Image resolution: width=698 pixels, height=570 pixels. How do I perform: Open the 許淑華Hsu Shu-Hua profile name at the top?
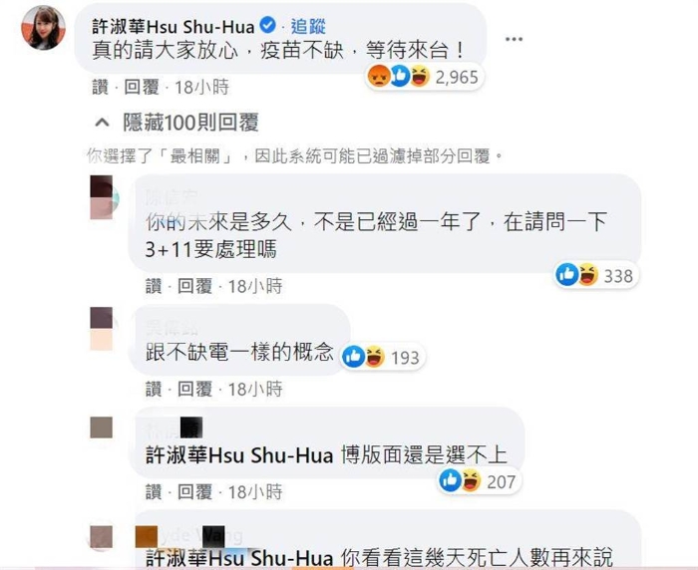click(x=174, y=26)
